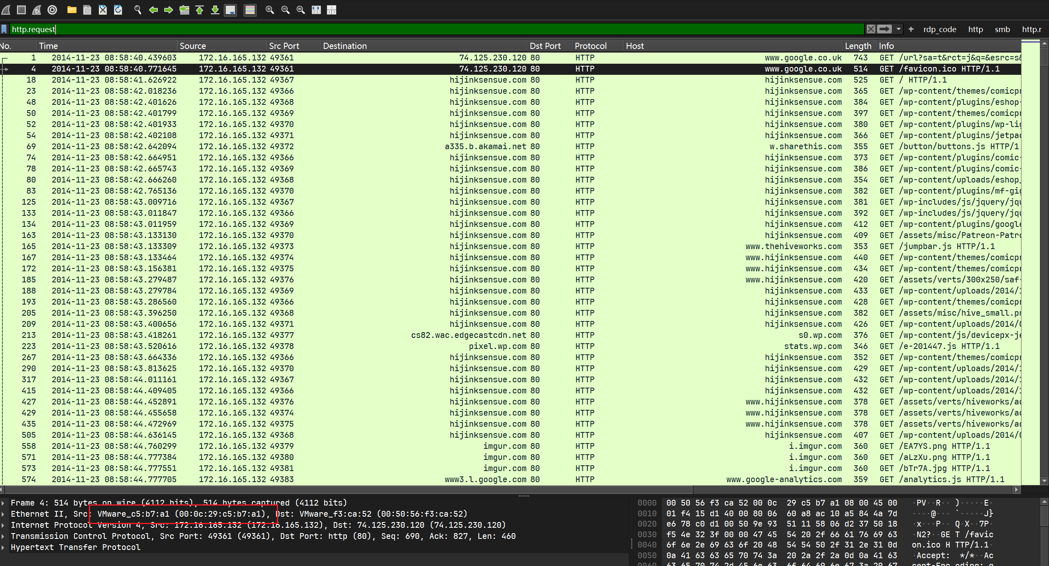This screenshot has height=566, width=1049.
Task: Sort by the Source column
Action: pos(222,46)
